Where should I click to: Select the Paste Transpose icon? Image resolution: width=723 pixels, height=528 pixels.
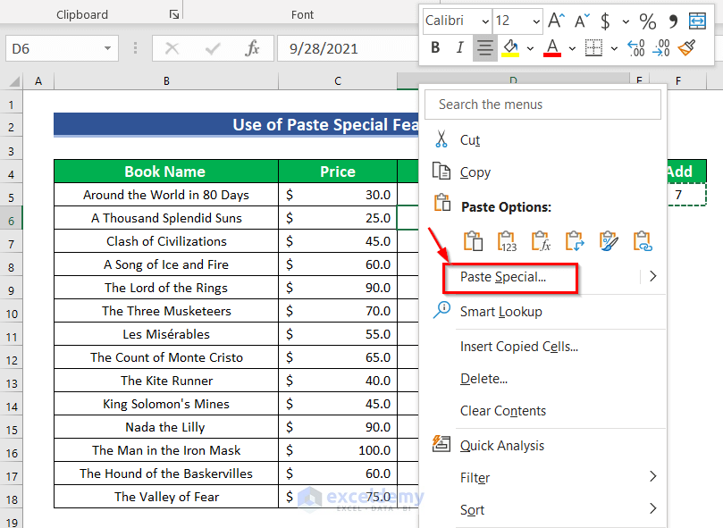(x=575, y=241)
